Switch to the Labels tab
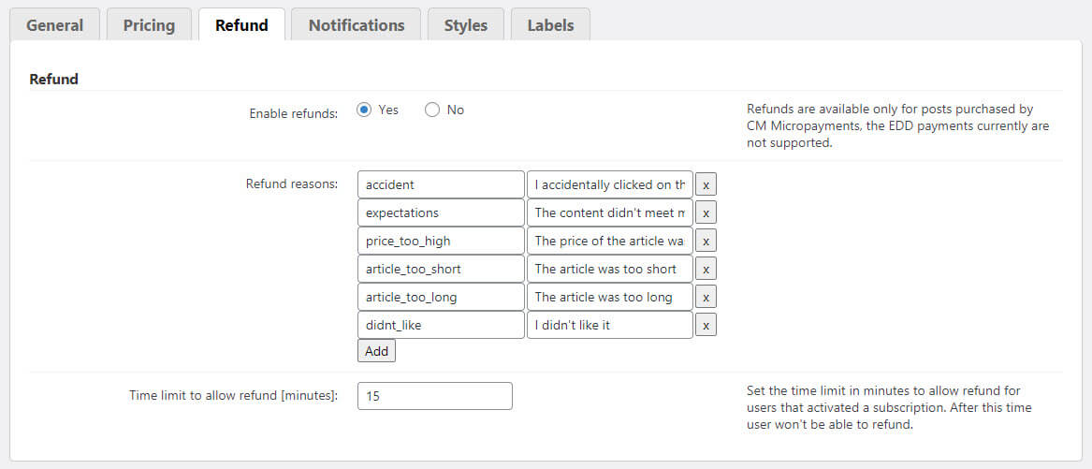The height and width of the screenshot is (469, 1092). [550, 25]
